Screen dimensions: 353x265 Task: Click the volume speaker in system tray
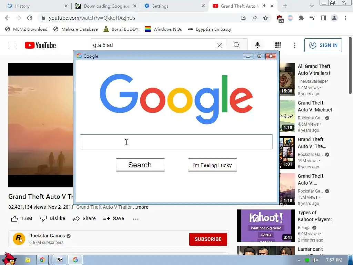pyautogui.click(x=315, y=260)
